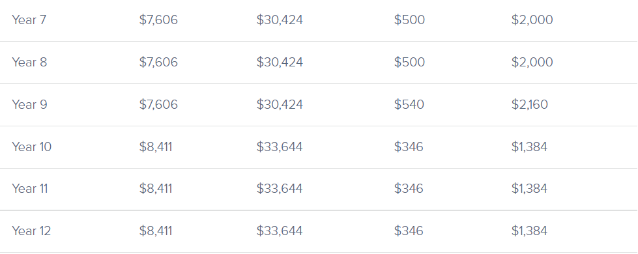Click the $2,160 cell in Year 9

pyautogui.click(x=529, y=104)
